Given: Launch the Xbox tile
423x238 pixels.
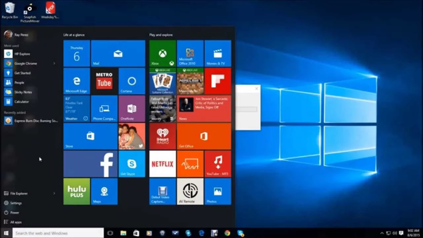Looking at the screenshot, I should (163, 54).
